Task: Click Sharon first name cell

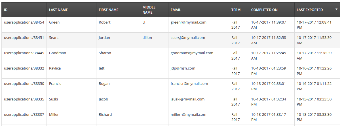Action: pos(105,53)
